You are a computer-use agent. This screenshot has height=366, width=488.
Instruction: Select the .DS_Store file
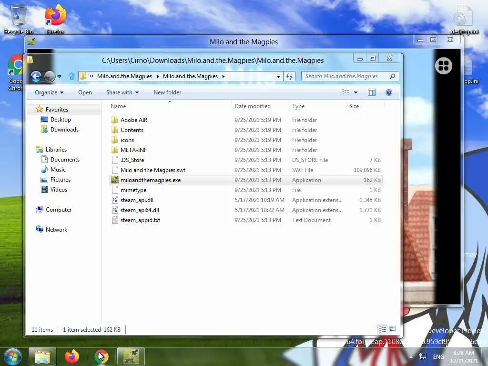click(132, 160)
